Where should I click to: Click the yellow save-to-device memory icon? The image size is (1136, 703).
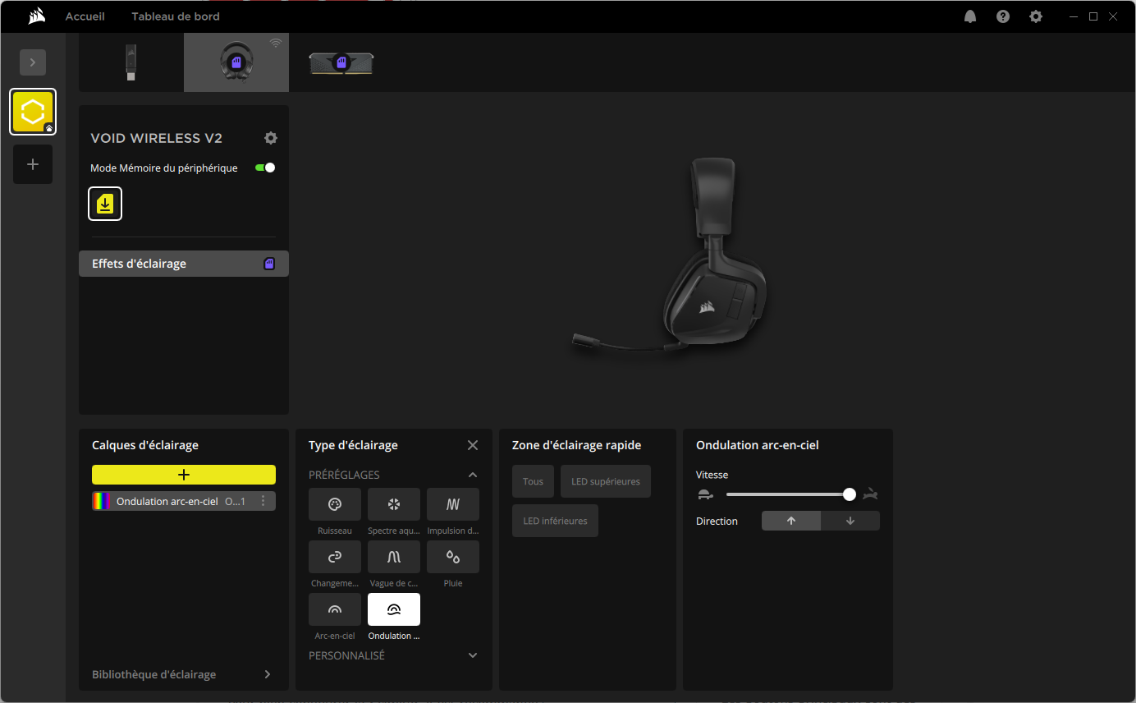click(x=105, y=204)
